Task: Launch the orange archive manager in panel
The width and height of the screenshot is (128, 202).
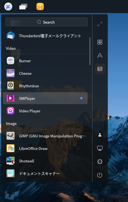Action: [x=40, y=7]
